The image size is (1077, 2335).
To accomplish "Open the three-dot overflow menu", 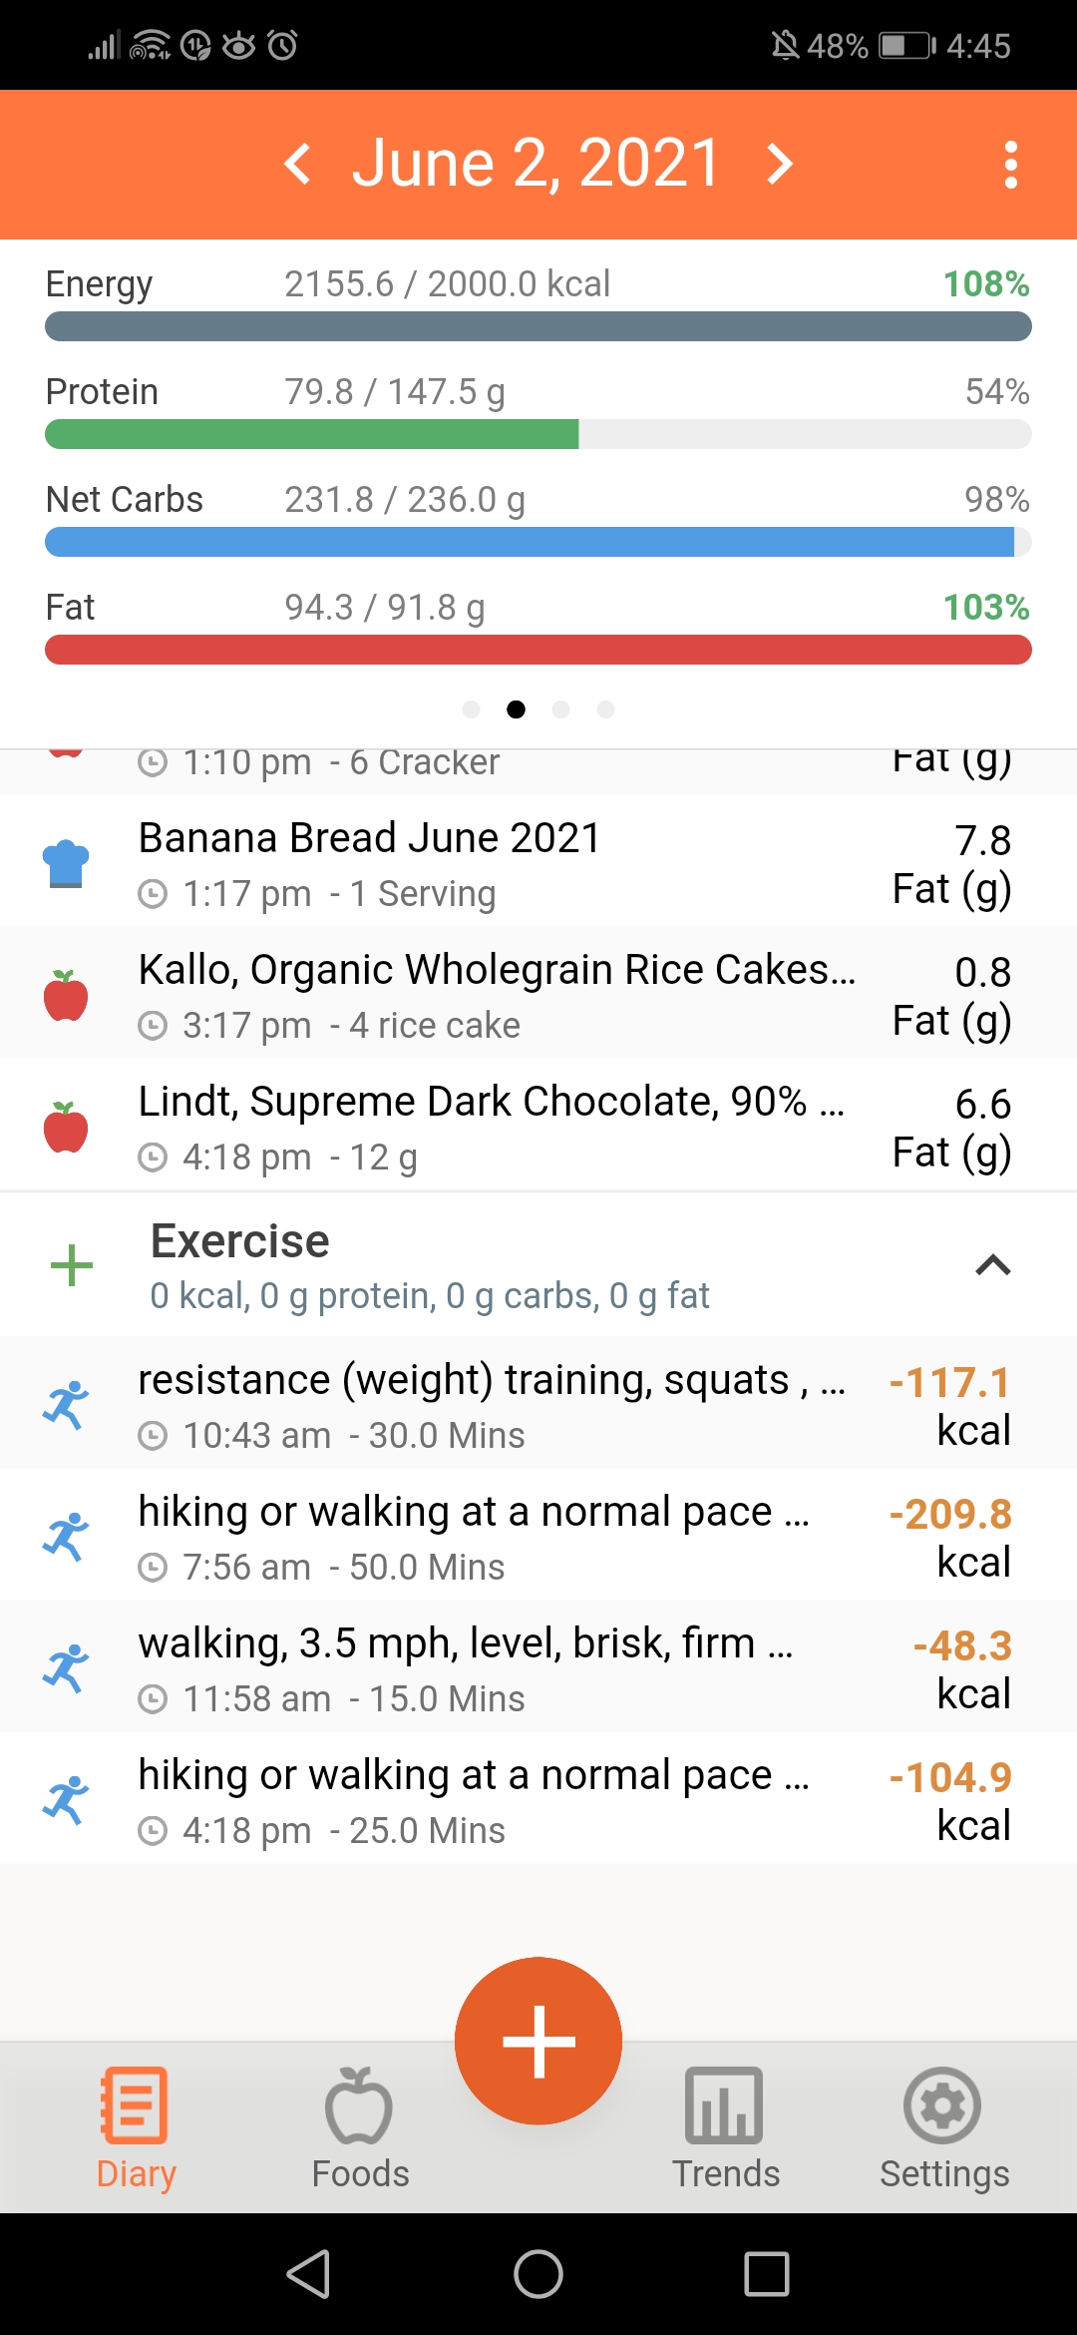I will click(1011, 165).
